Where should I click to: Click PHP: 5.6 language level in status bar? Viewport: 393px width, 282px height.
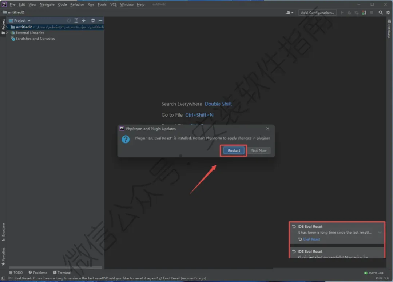[382, 278]
